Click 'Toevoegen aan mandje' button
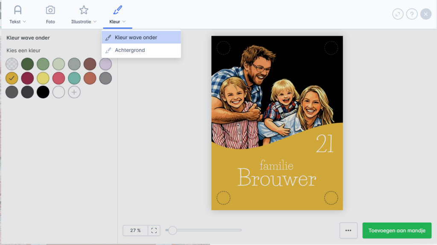Viewport: 437px width, 245px height. point(397,231)
